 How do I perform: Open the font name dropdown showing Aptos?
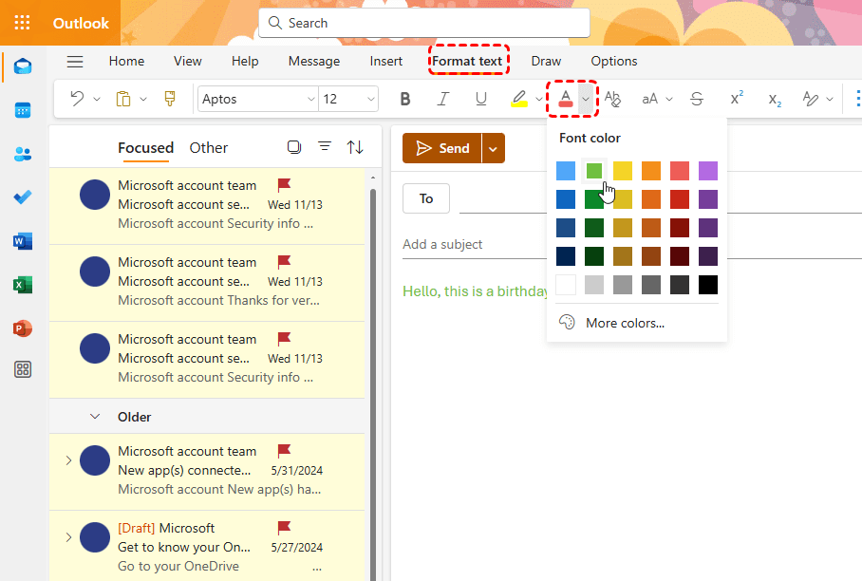[257, 99]
